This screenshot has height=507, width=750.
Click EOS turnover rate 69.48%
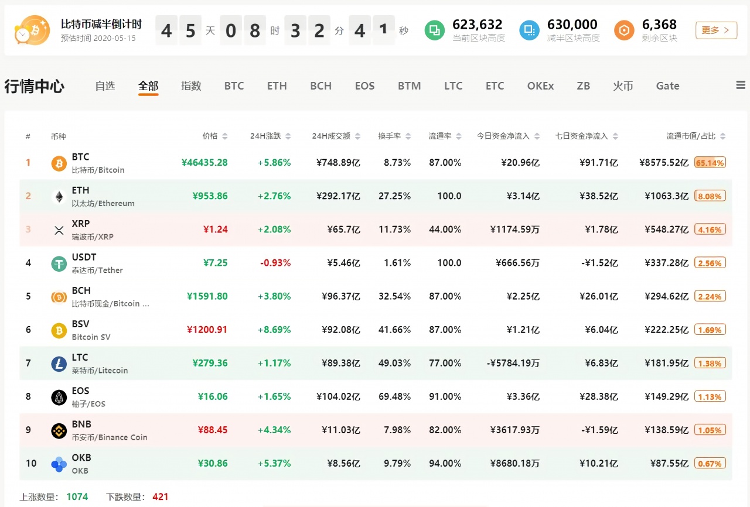coord(394,396)
